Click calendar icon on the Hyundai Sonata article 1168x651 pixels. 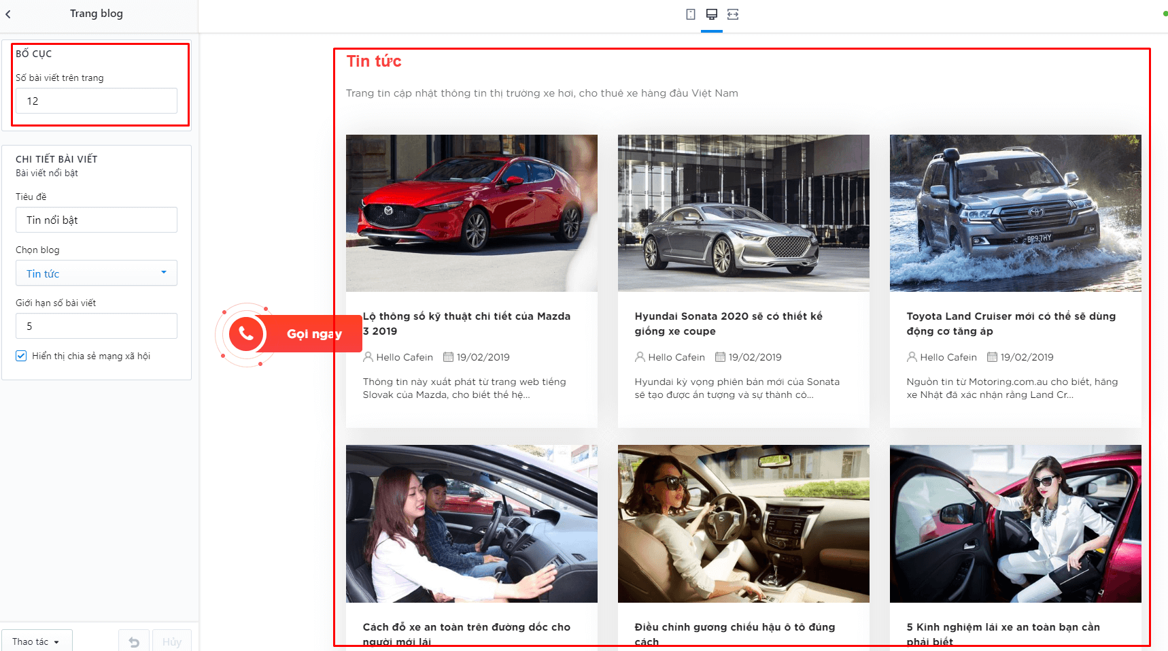click(720, 357)
